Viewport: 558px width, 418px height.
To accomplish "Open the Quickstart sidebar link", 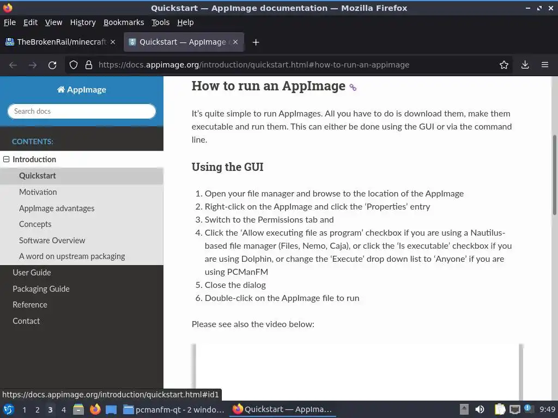I will click(x=38, y=176).
